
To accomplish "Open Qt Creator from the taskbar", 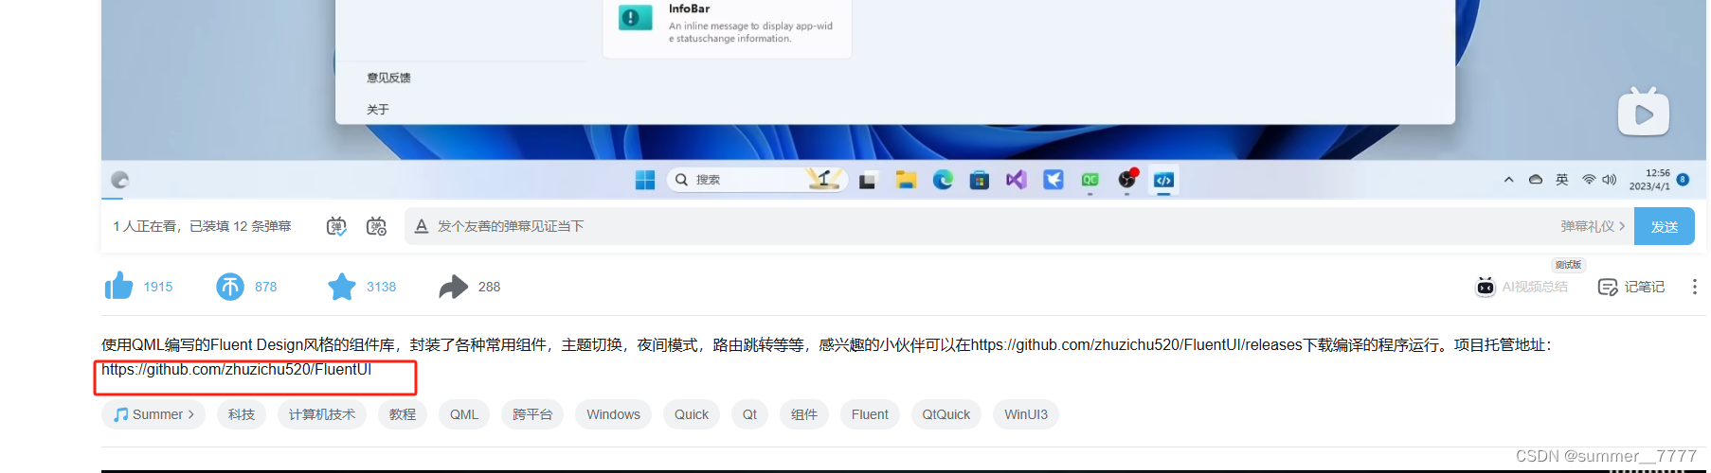I will pyautogui.click(x=1090, y=180).
